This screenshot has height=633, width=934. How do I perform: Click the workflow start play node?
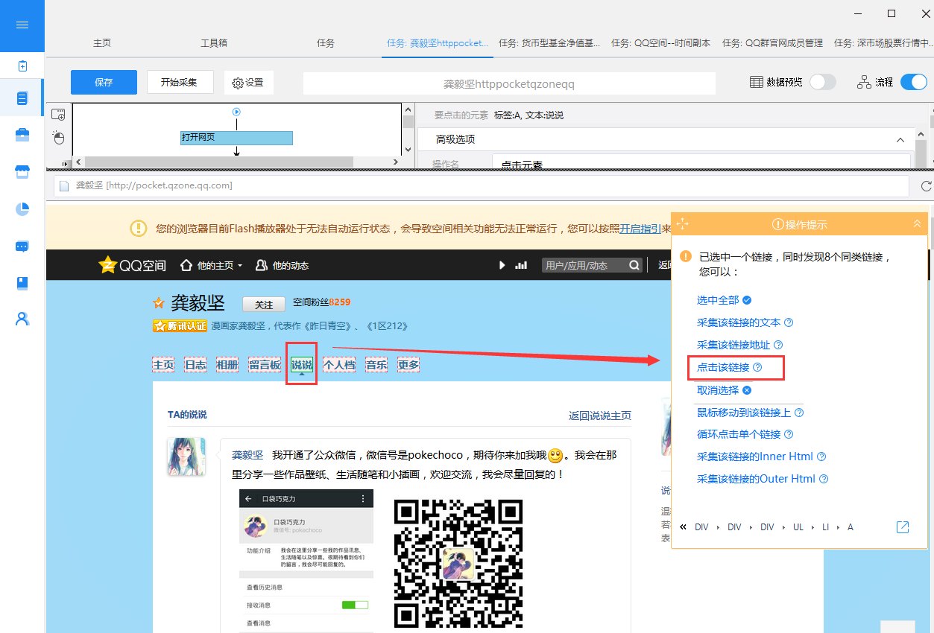point(237,112)
